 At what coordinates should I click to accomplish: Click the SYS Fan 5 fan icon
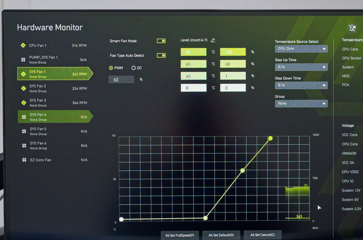24,131
